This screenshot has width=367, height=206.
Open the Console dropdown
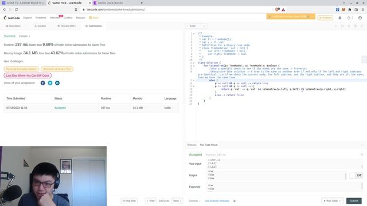pos(194,201)
